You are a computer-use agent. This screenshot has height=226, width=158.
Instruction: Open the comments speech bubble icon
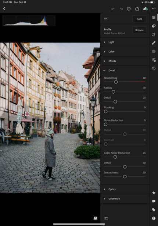point(154,201)
